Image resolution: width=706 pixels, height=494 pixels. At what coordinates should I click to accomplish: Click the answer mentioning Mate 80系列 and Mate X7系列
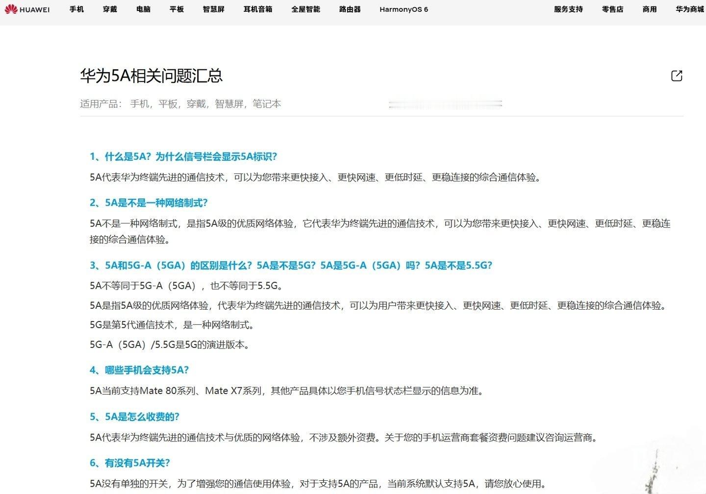287,391
